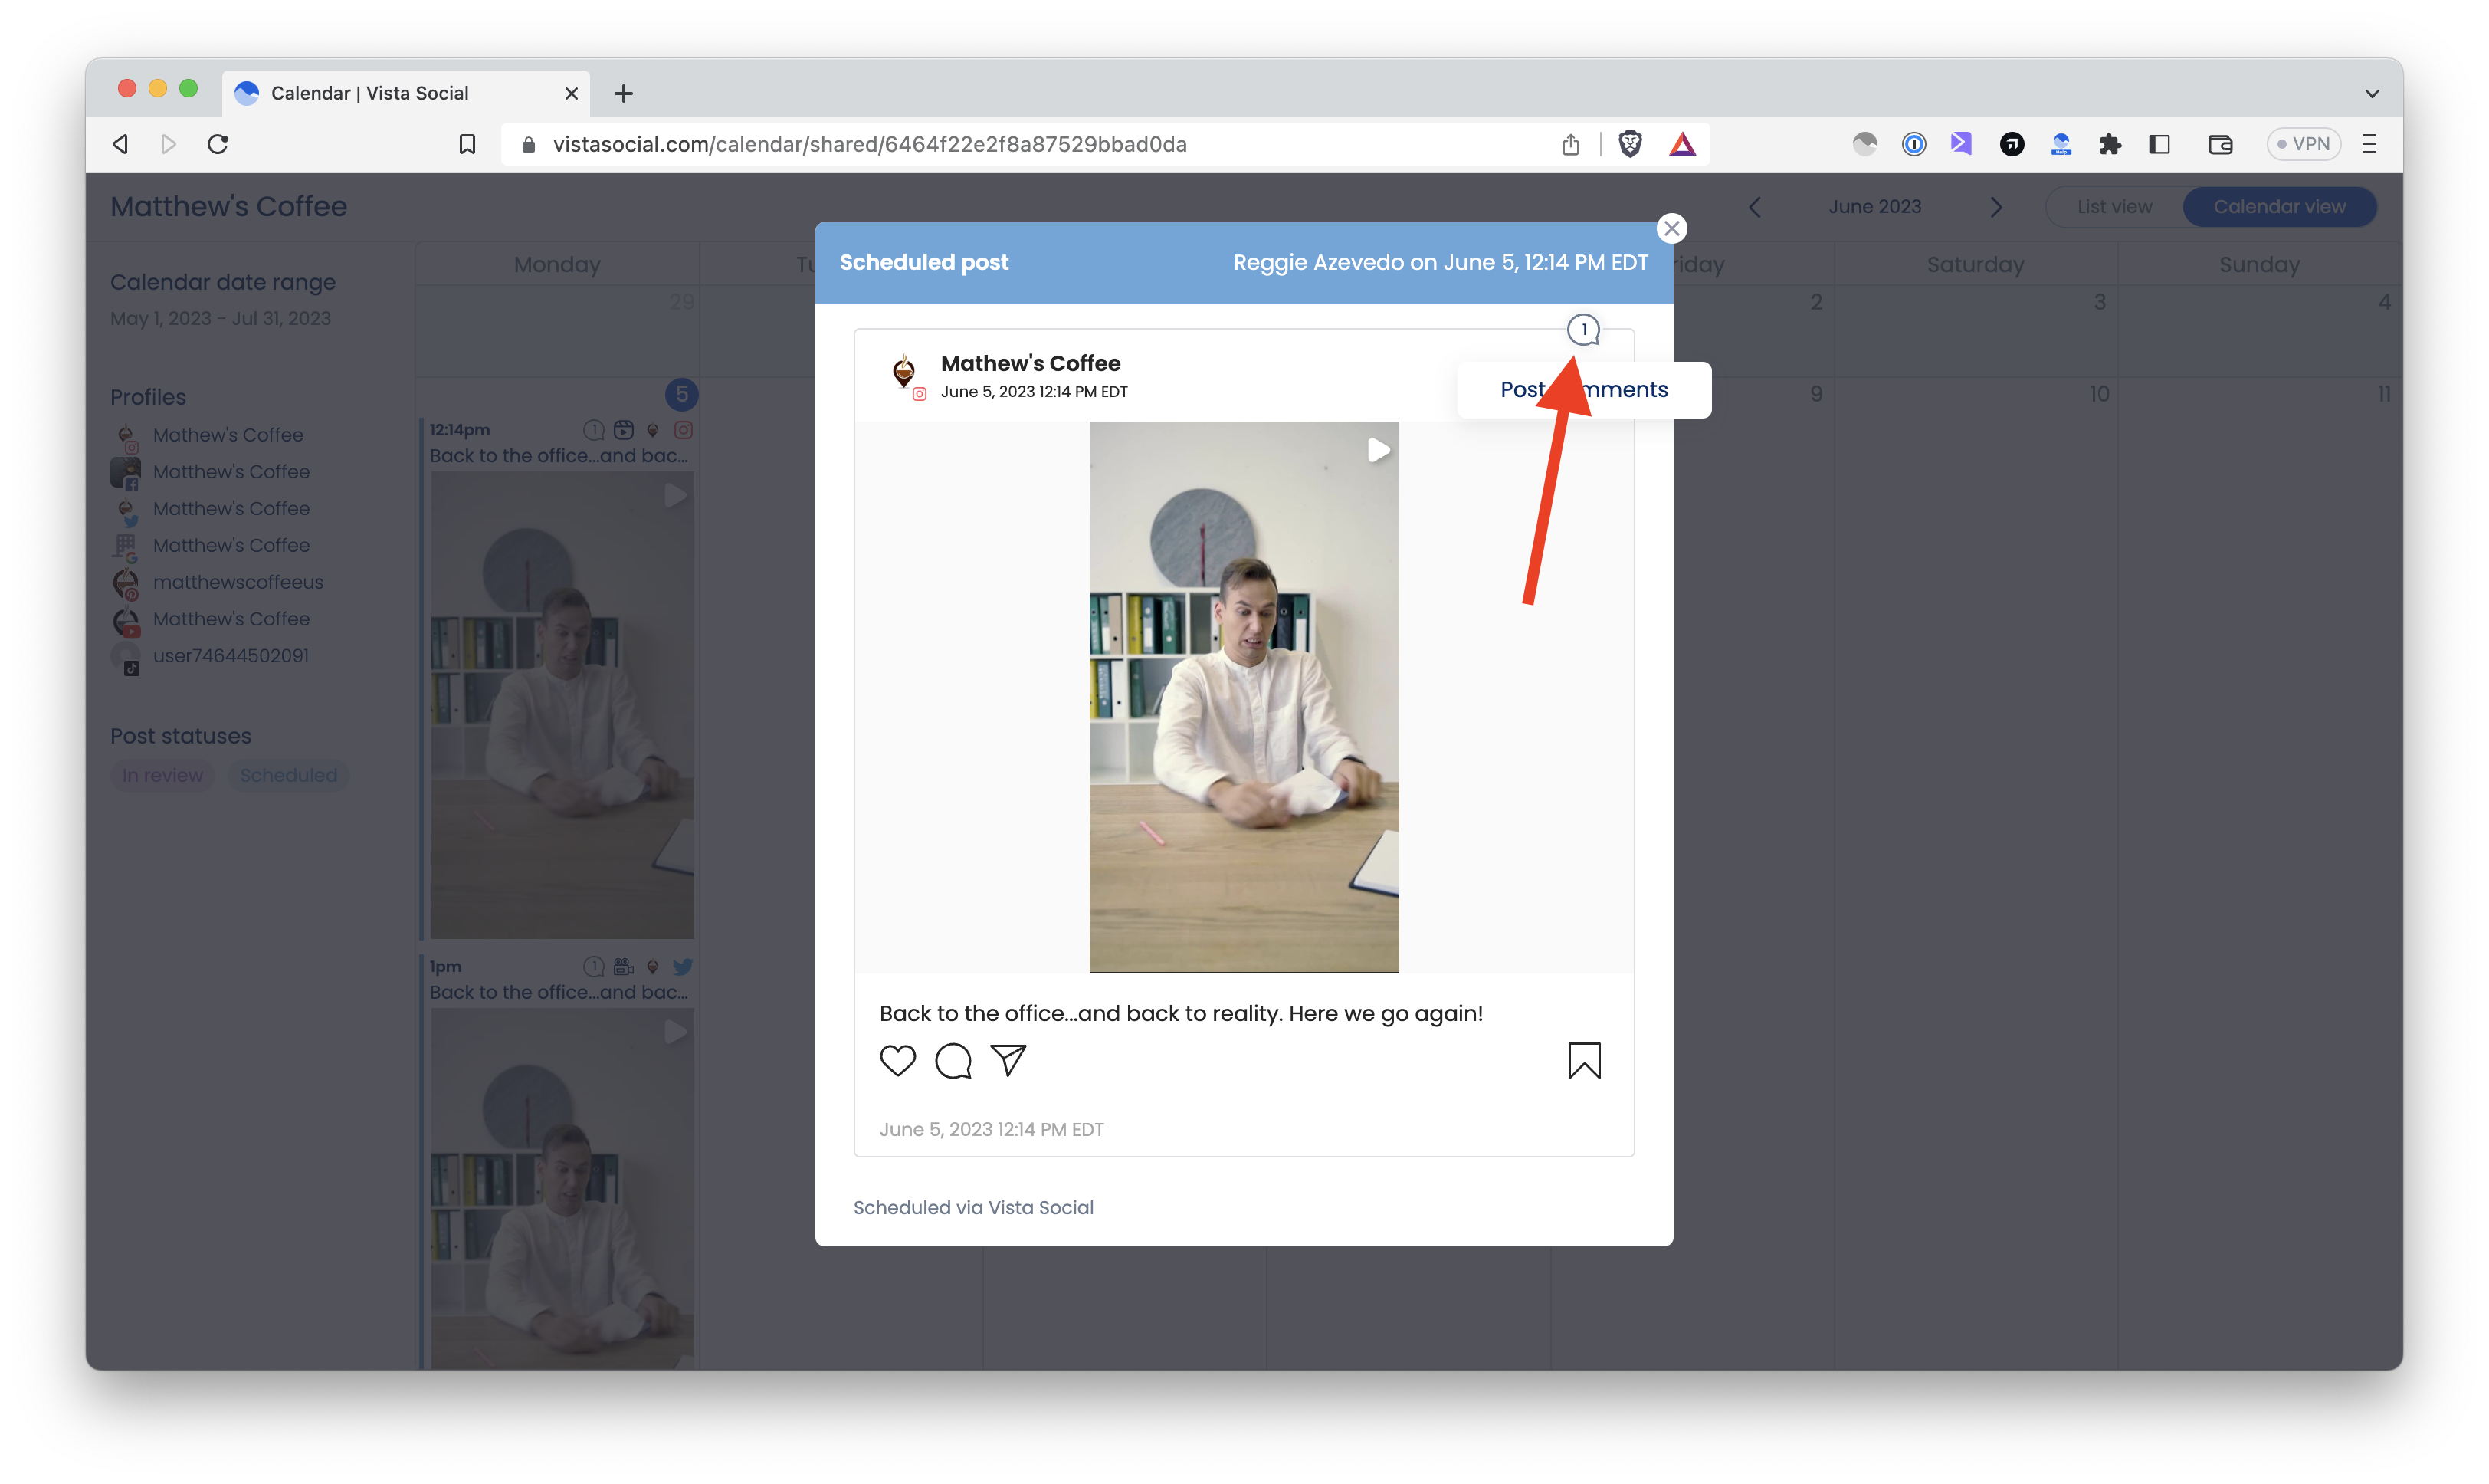
Task: Click the VPN button
Action: click(2303, 144)
